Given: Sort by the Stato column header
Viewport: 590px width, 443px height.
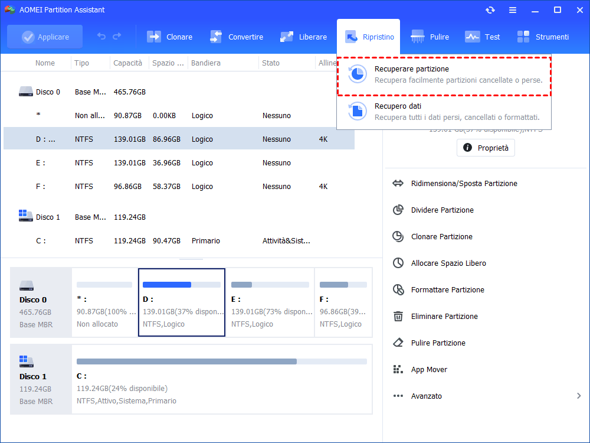Looking at the screenshot, I should click(271, 63).
